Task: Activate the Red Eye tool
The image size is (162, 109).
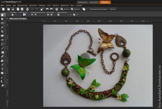Action: click(x=2, y=40)
